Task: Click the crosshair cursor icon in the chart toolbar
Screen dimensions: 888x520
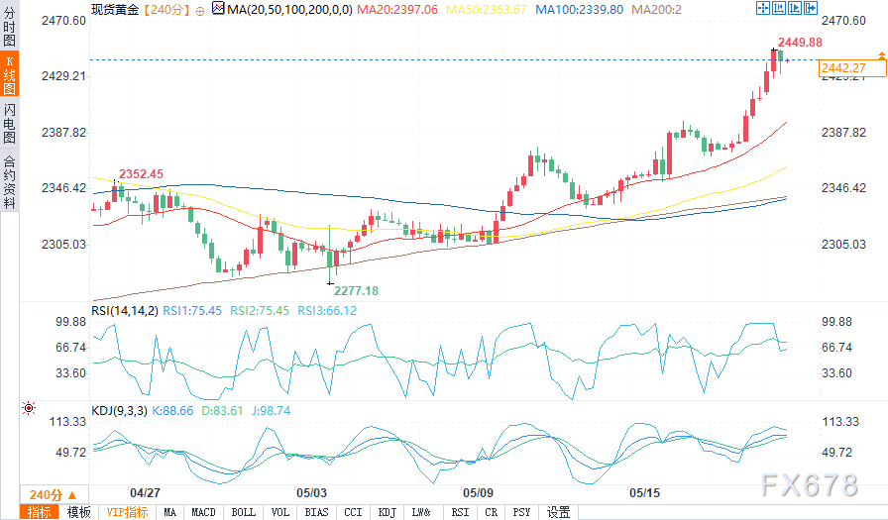Action: 763,8
